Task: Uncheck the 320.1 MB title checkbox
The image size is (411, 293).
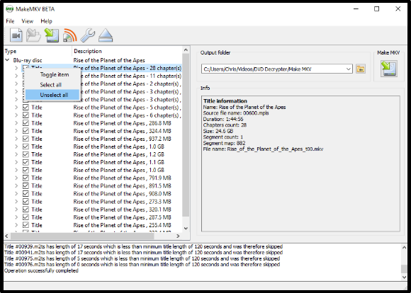Action: [x=26, y=209]
